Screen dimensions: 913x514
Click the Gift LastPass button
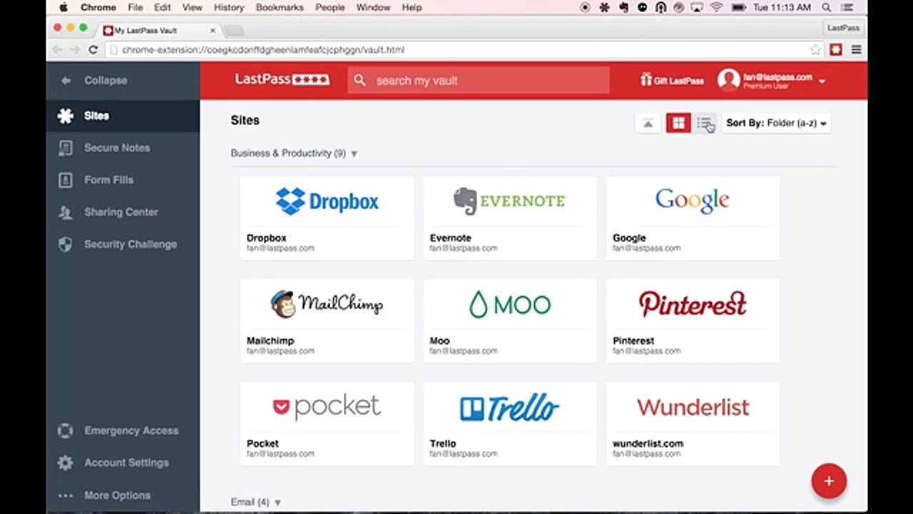672,80
